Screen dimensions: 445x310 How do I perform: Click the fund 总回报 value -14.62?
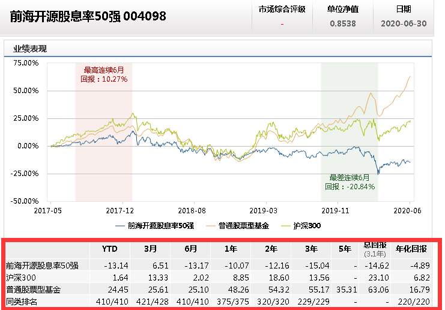pyautogui.click(x=377, y=266)
